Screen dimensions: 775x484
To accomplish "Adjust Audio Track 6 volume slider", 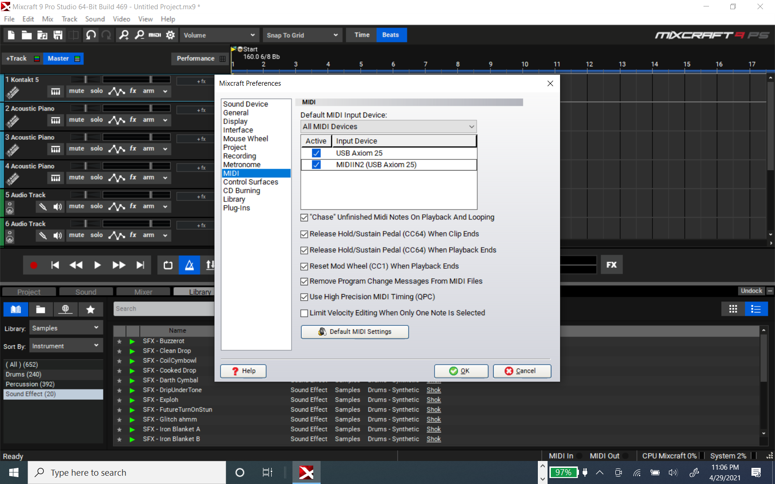I will coord(137,224).
